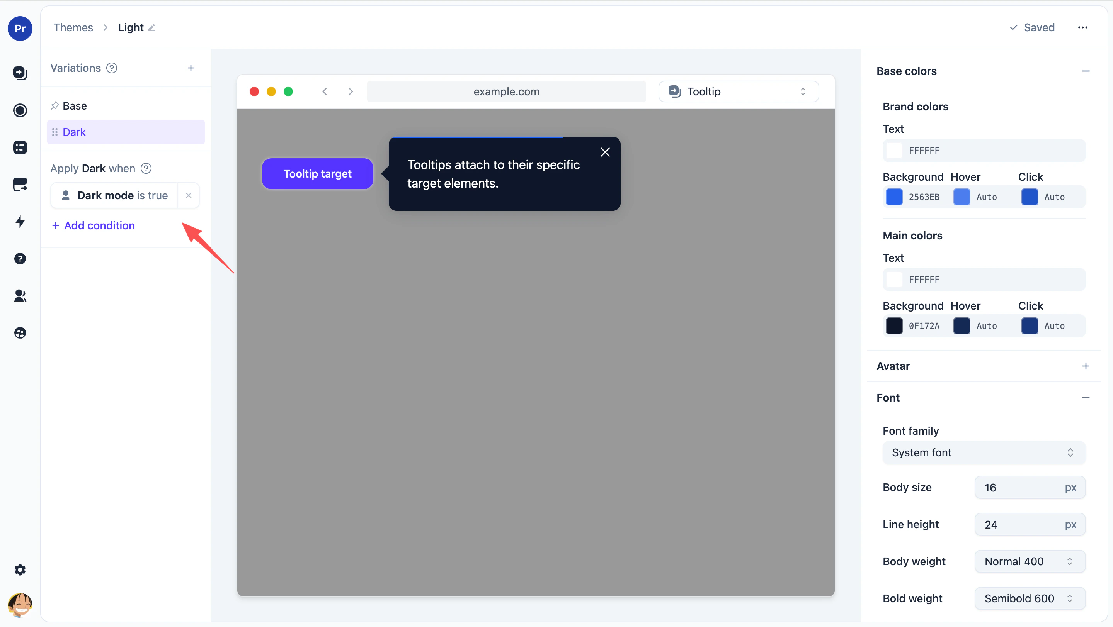Click the Main colors Text FFFFFF hex field
Viewport: 1113px width, 627px height.
(x=984, y=280)
